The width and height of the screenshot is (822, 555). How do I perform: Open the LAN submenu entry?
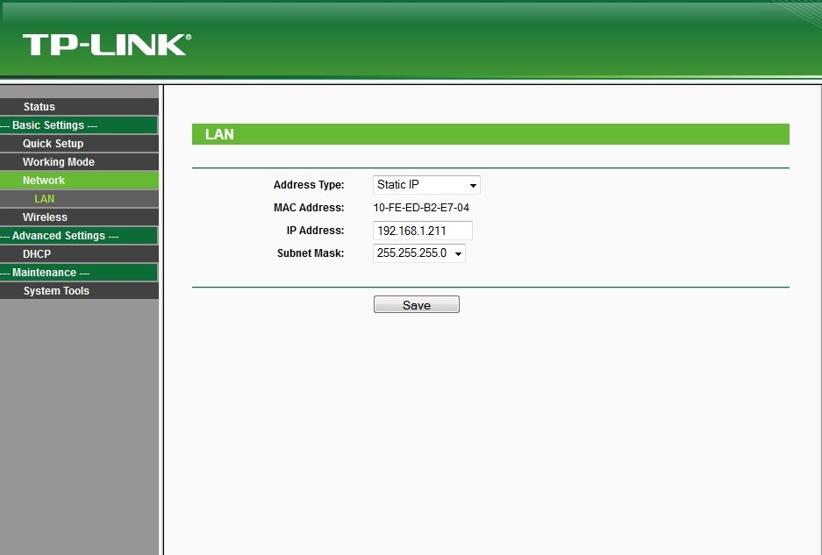79,199
